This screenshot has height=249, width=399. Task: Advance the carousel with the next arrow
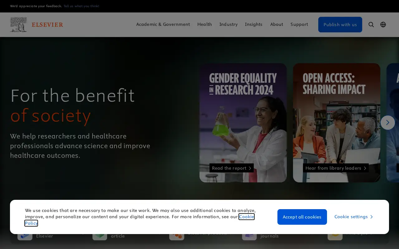[x=388, y=123]
